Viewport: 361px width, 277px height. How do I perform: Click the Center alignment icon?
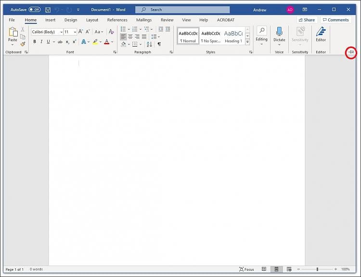click(x=130, y=36)
